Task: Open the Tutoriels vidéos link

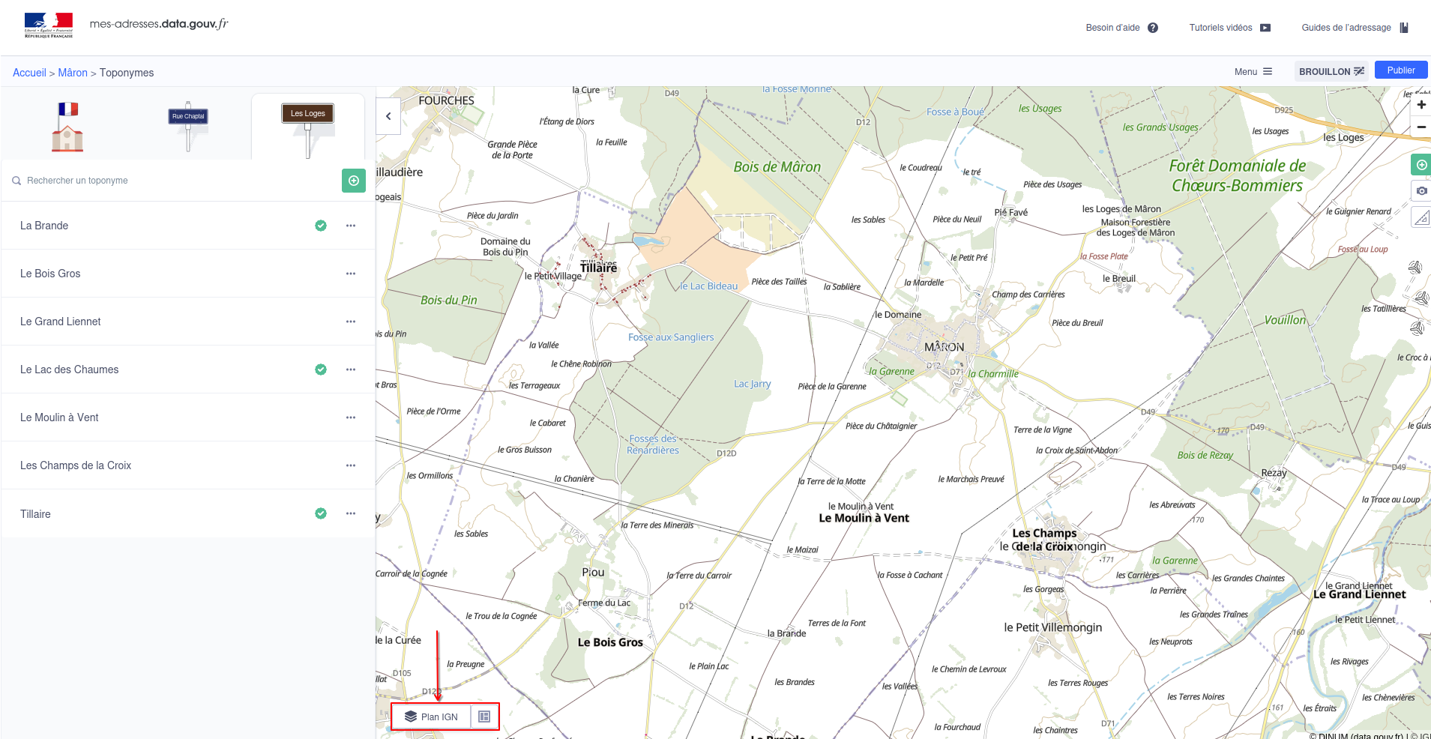Action: (x=1229, y=28)
